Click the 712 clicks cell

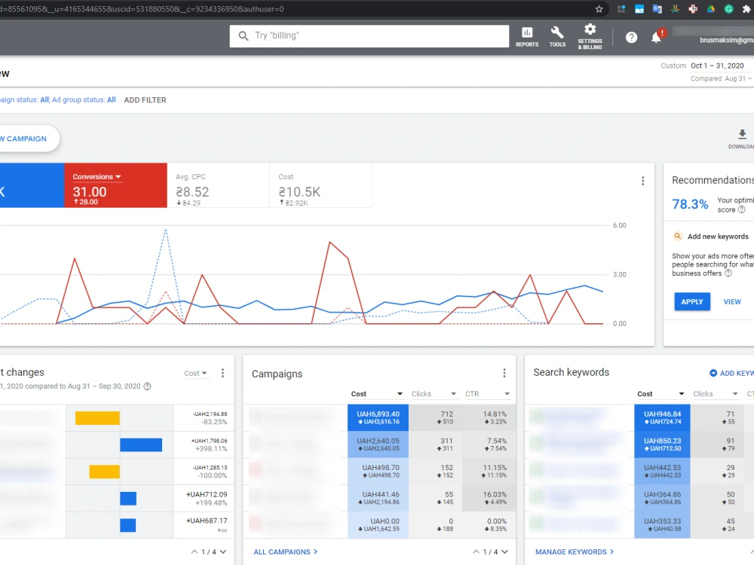[x=435, y=417]
